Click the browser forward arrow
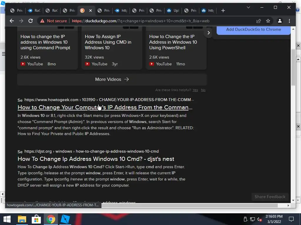301x225 pixels. [21, 21]
